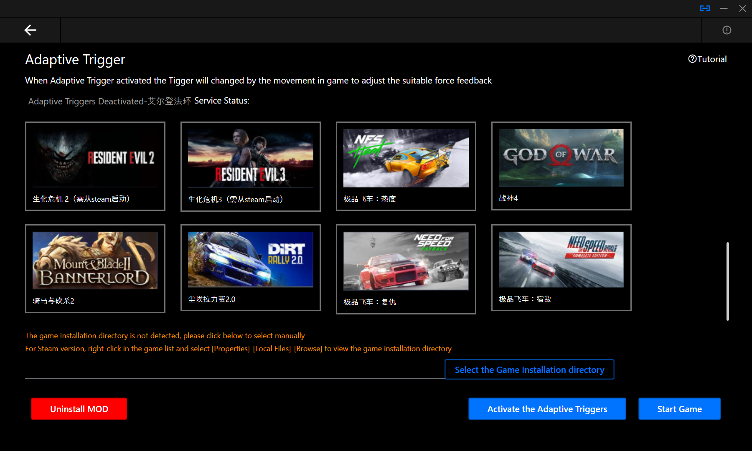Click the Start Game button
752x451 pixels.
(x=679, y=409)
